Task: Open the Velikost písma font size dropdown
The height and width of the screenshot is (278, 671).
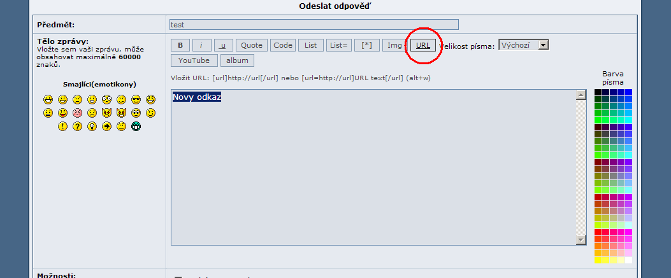Action: pyautogui.click(x=523, y=45)
